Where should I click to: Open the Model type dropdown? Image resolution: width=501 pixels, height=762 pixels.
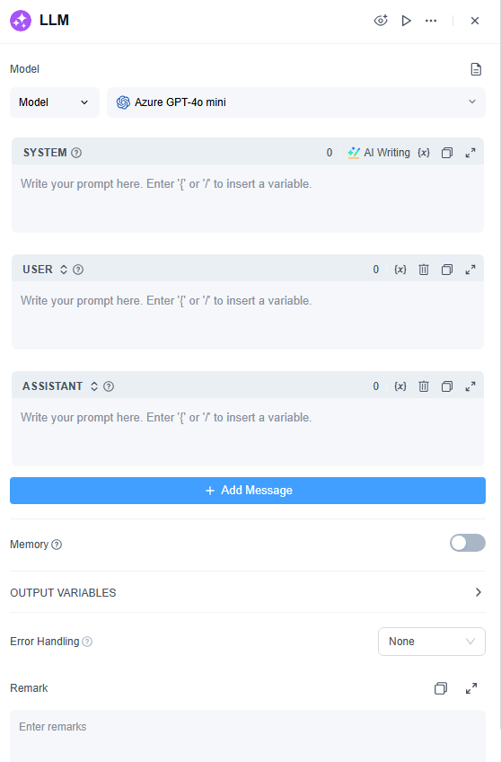click(55, 102)
